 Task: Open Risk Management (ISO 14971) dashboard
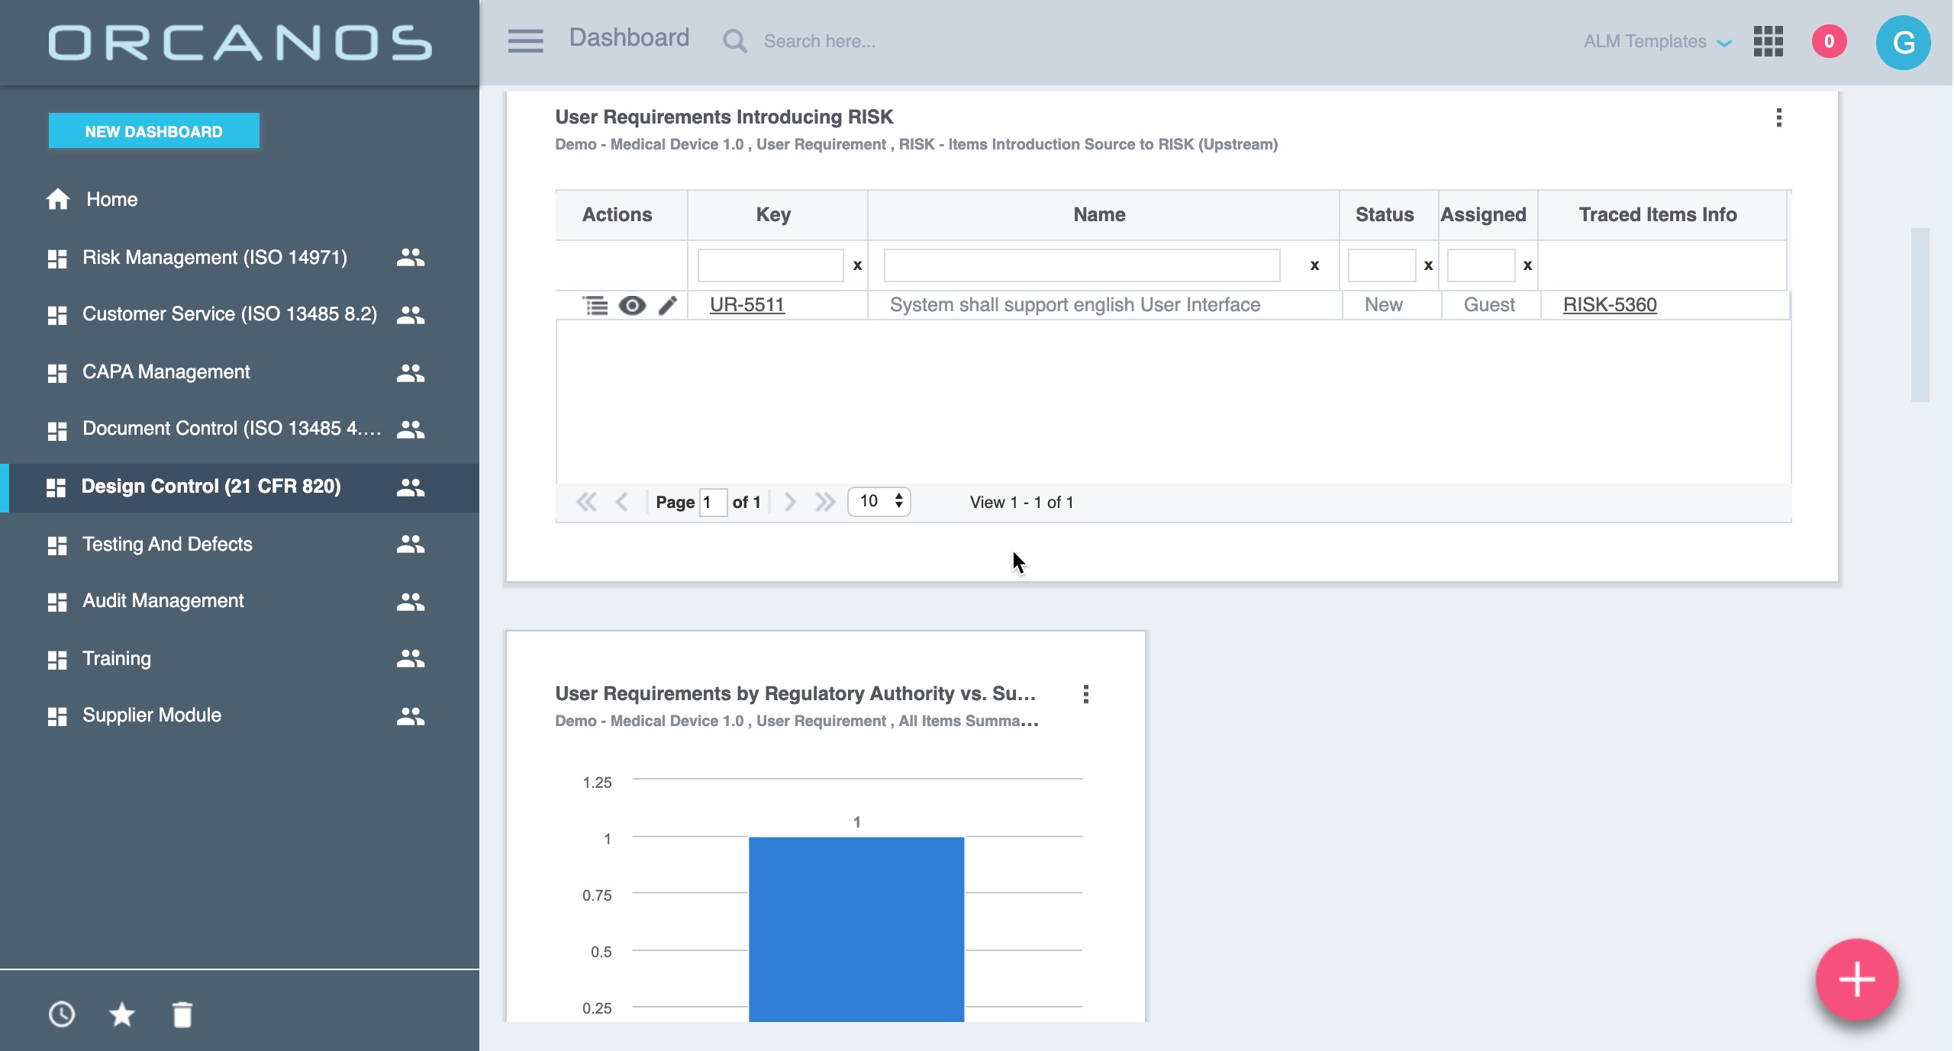coord(214,257)
